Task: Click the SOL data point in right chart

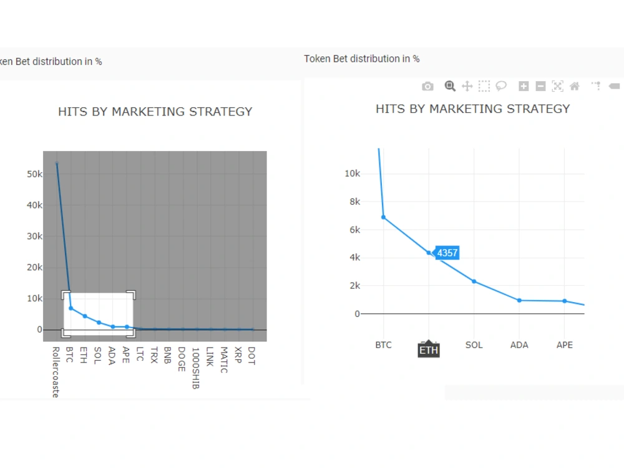Action: coord(474,281)
